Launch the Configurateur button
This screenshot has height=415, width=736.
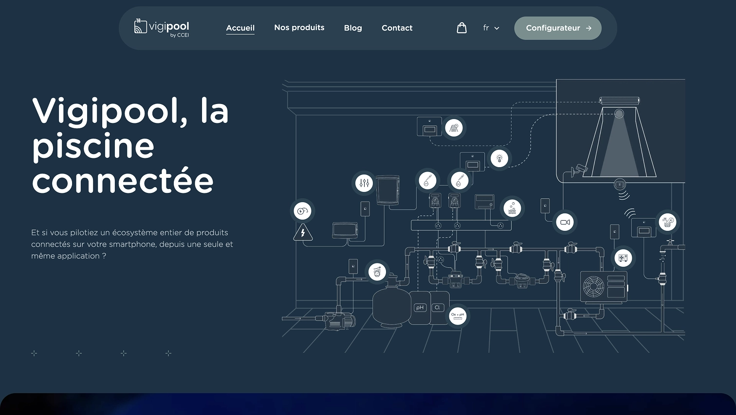click(x=557, y=28)
